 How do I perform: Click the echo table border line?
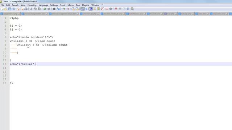click(32, 37)
